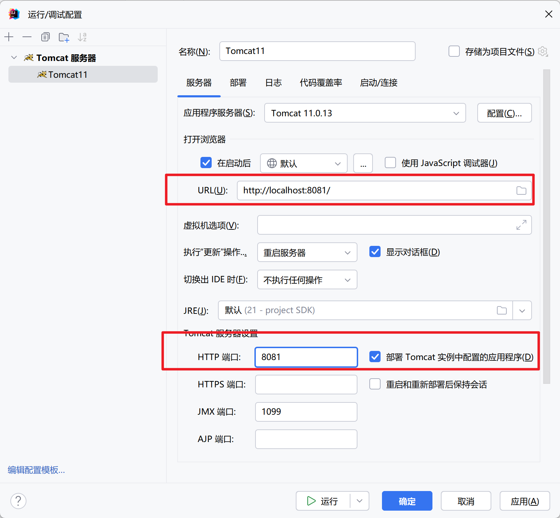This screenshot has width=560, height=518.
Task: Copy the selected configuration
Action: coord(46,37)
